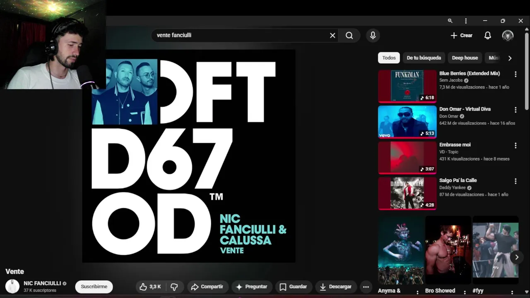530x298 pixels.
Task: Click the Descargar button
Action: pyautogui.click(x=336, y=286)
